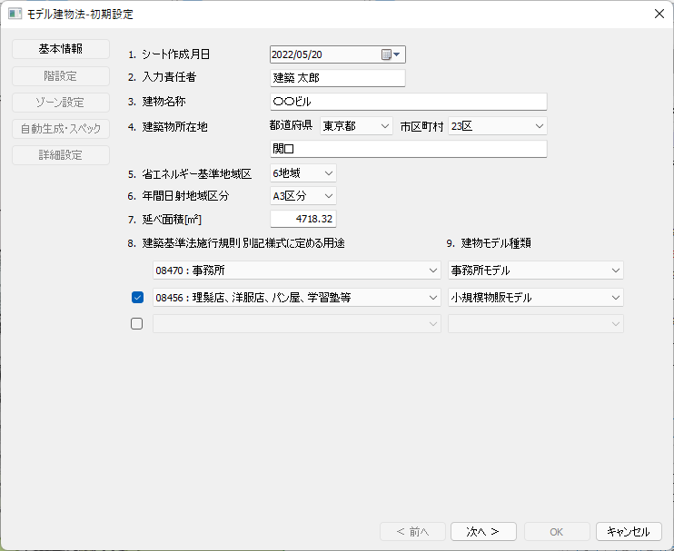The image size is (674, 551).
Task: Open the calendar picker for シート作成月日
Action: pos(392,55)
